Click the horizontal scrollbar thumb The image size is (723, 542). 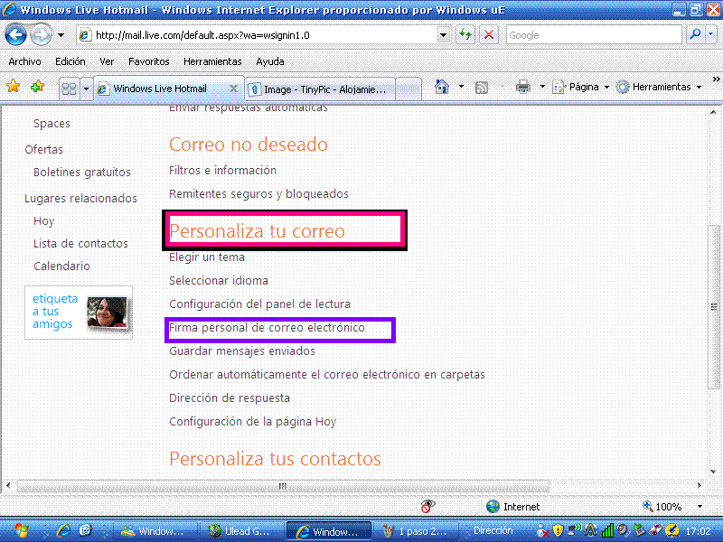point(283,486)
